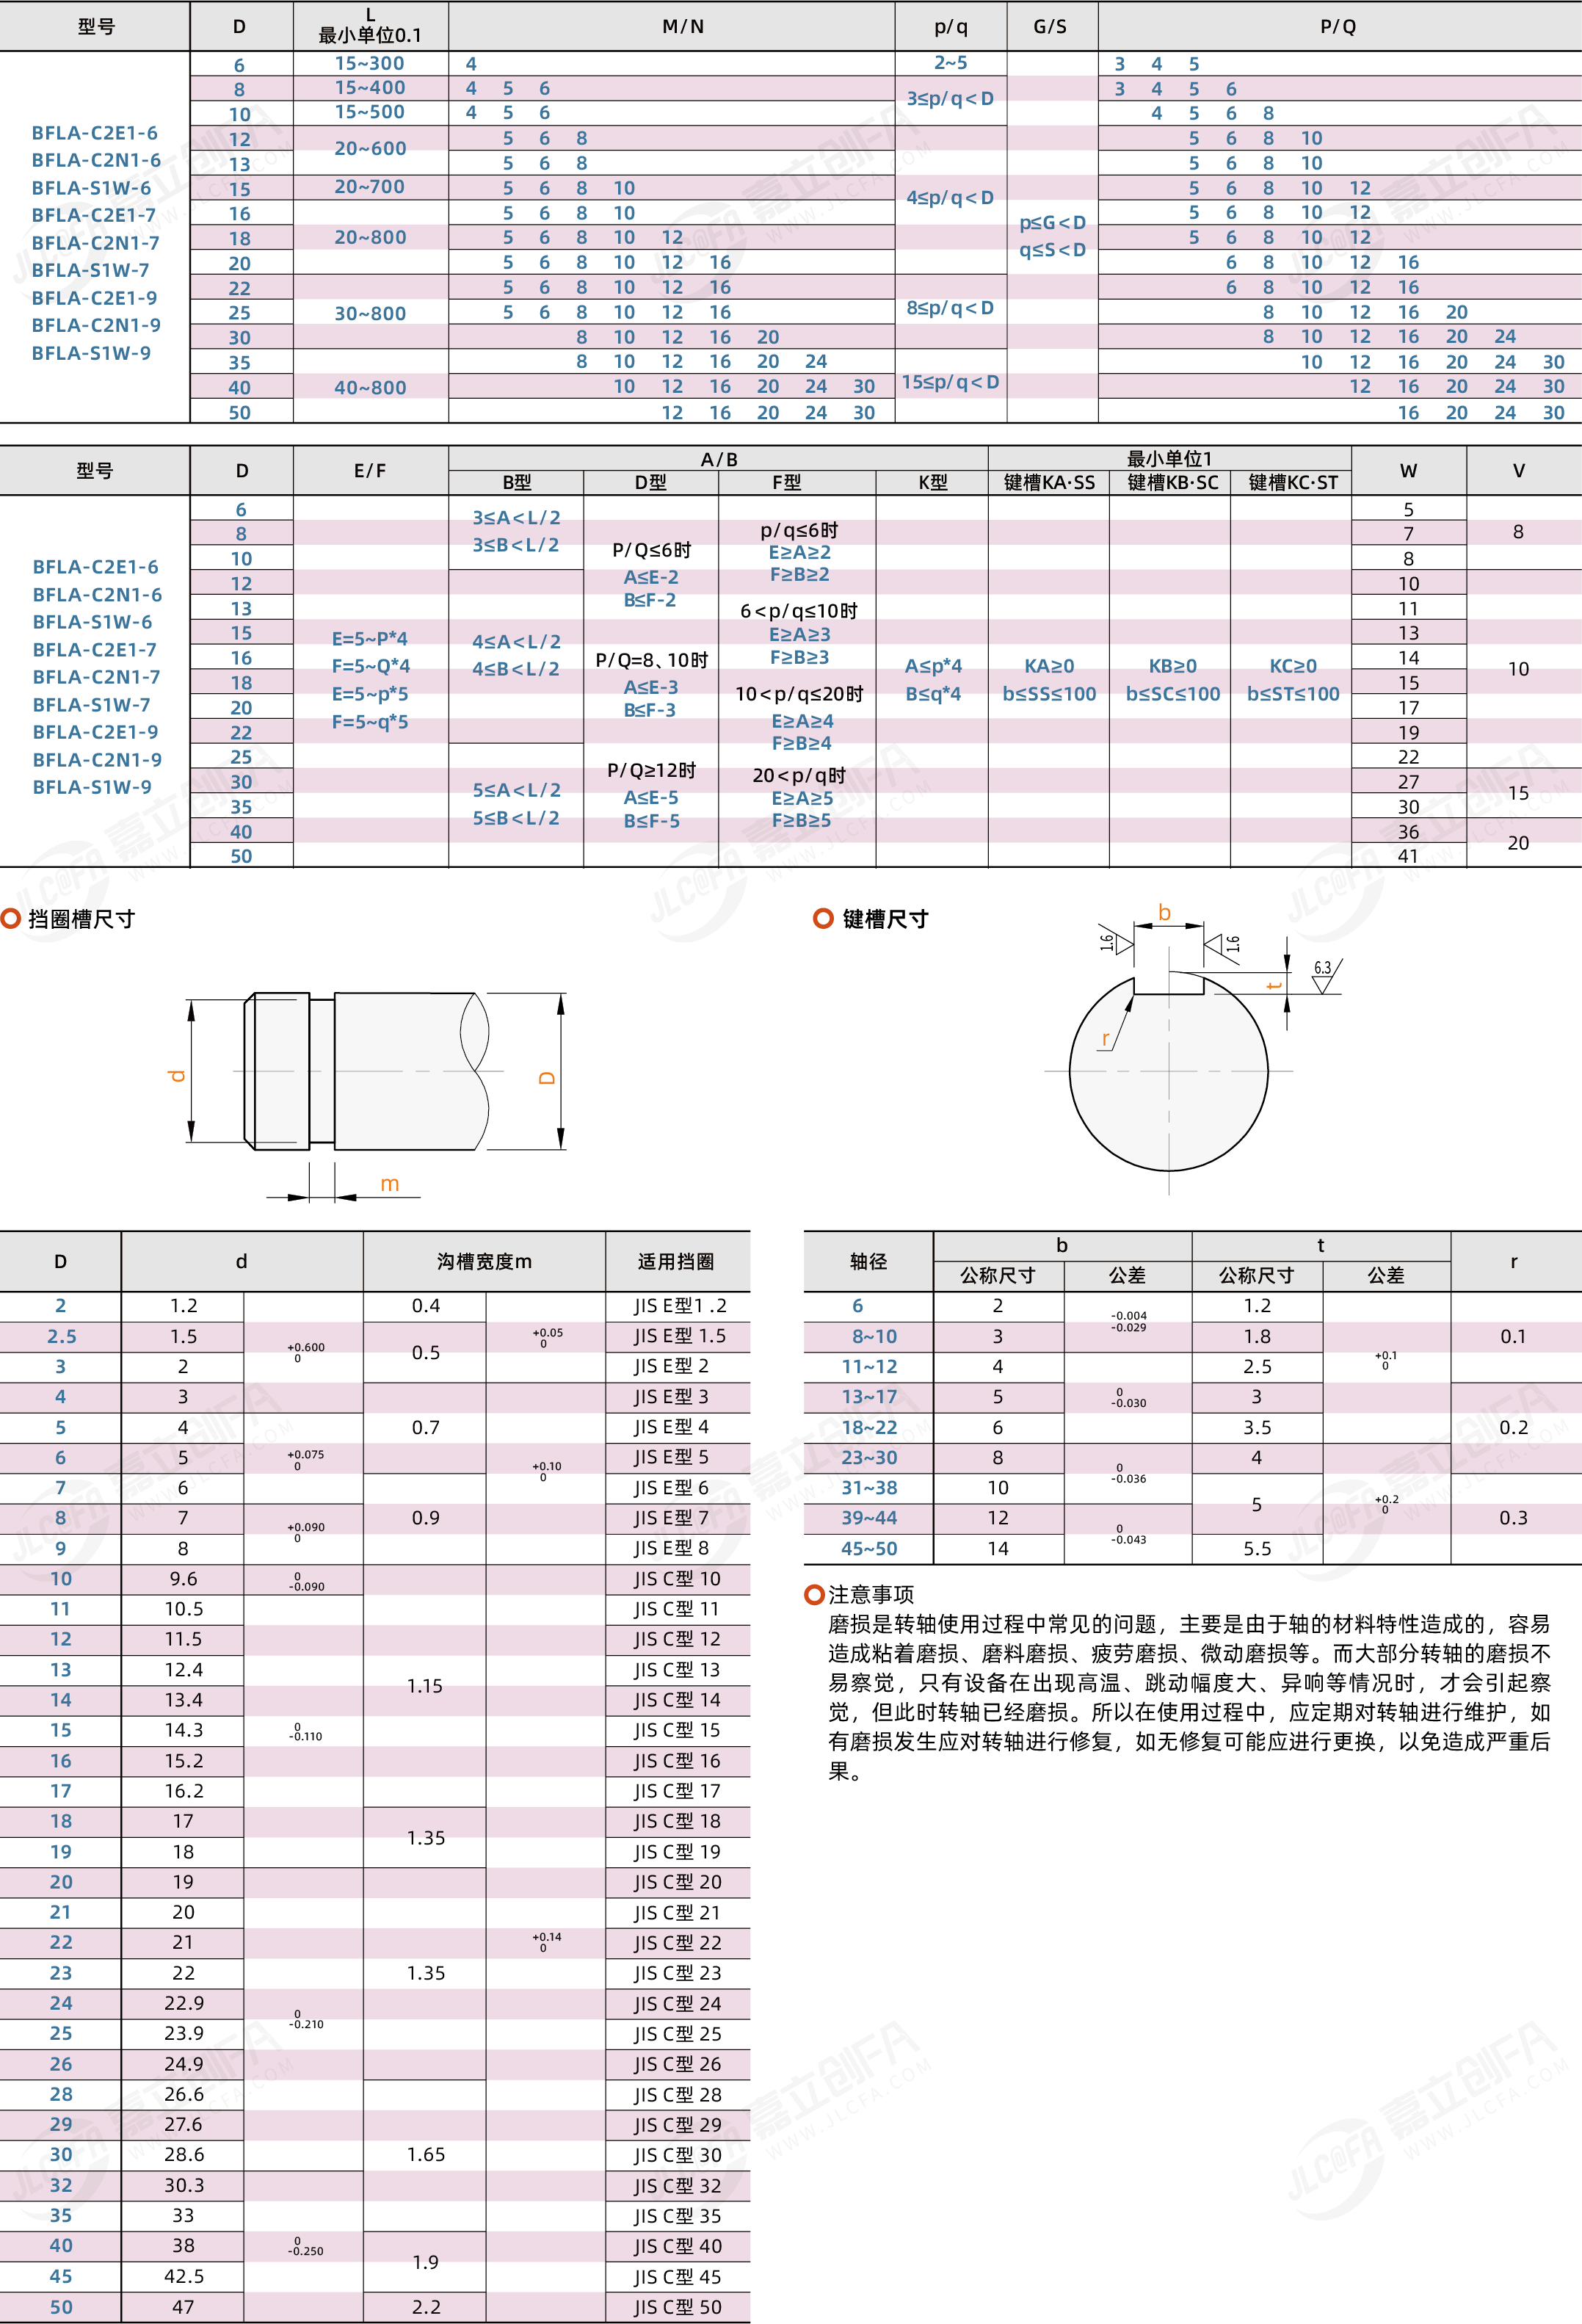Click the '适用挡圈' column header

676,1261
